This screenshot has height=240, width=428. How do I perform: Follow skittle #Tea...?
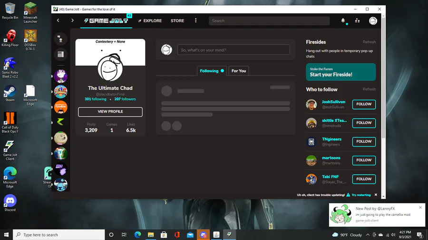point(364,123)
